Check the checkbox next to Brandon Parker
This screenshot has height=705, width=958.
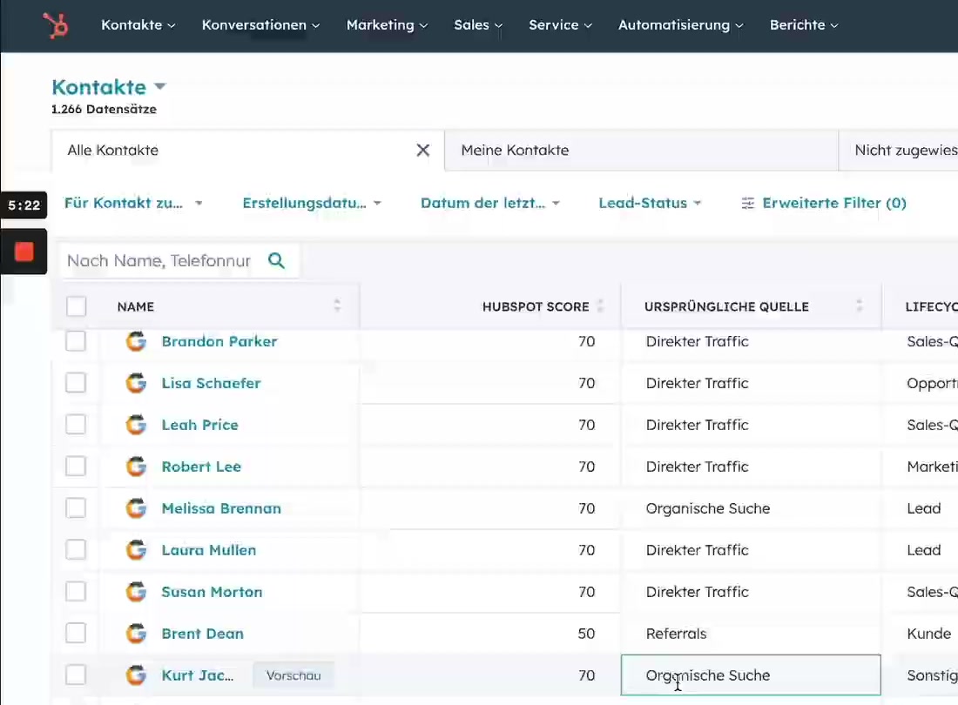(x=76, y=341)
